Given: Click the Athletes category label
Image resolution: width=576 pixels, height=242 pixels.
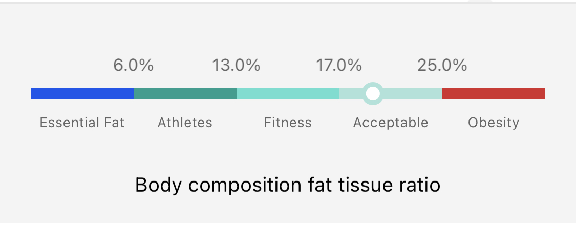Looking at the screenshot, I should [185, 123].
